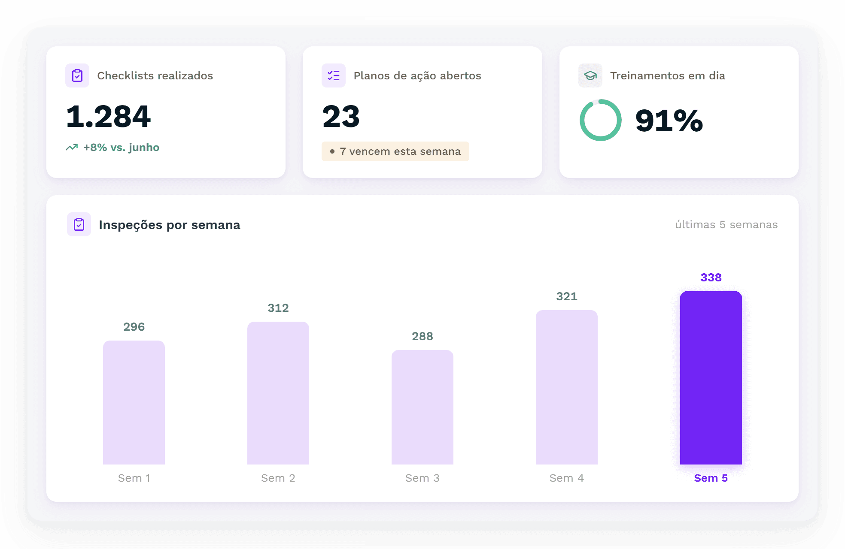Click the graduation cap icon for Treinamentos
This screenshot has height=549, width=845.
[590, 75]
